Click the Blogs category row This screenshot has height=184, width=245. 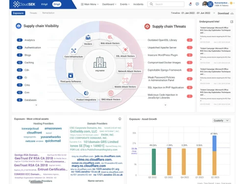tap(24, 55)
